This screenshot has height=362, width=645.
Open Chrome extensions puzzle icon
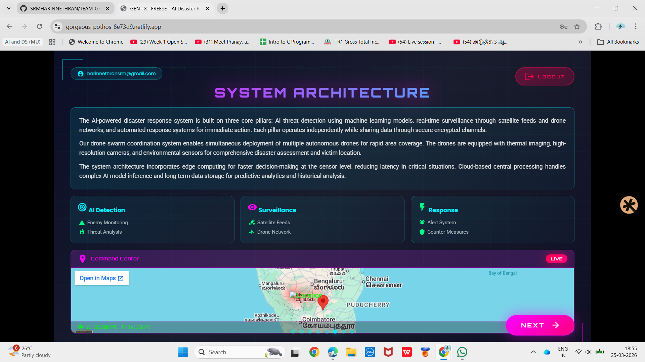(598, 26)
